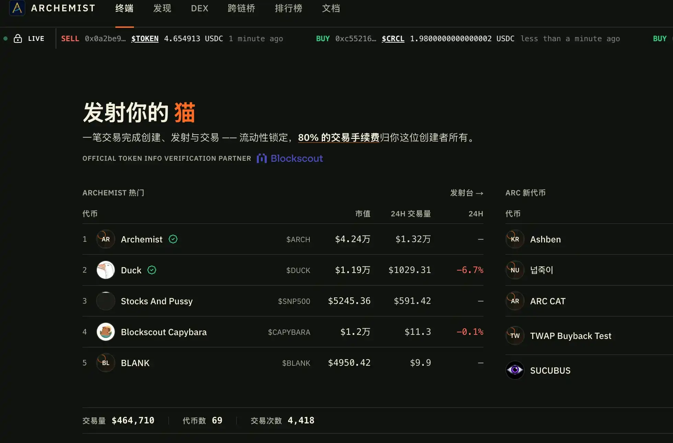Click the Ashben KR token avatar
Screen dimensions: 673x443
[x=515, y=239]
